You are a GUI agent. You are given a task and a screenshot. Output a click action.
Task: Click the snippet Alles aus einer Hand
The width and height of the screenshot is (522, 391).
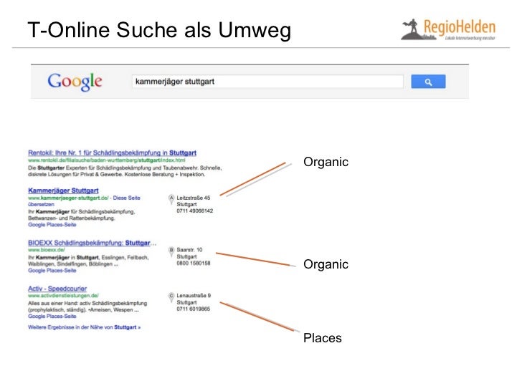click(x=87, y=306)
